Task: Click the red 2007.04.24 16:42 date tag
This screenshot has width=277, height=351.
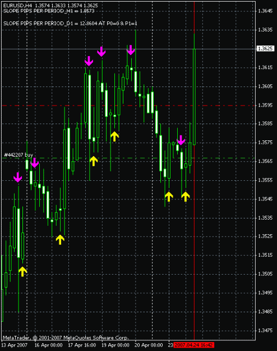Action: (x=193, y=345)
